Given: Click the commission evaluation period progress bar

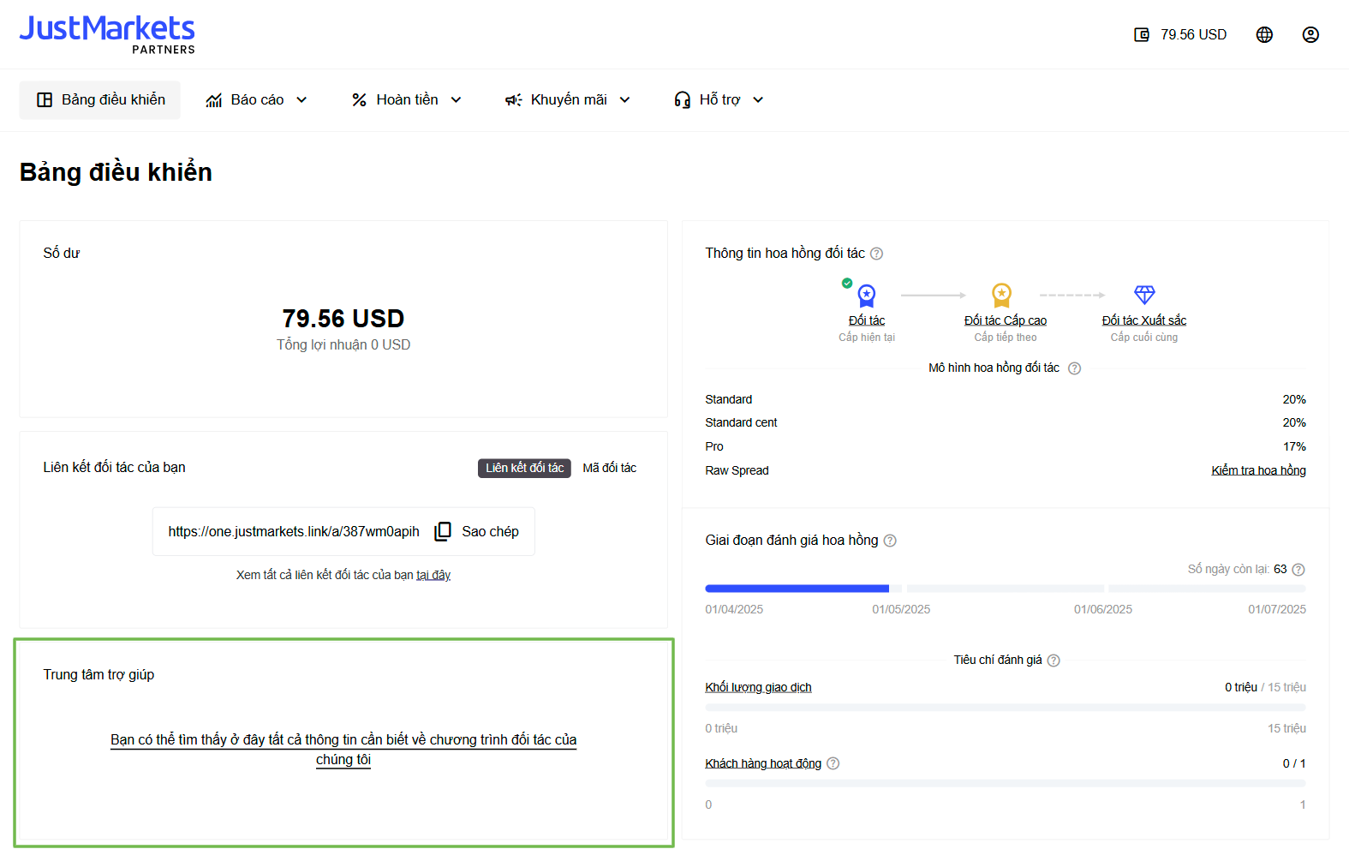Looking at the screenshot, I should click(1006, 589).
